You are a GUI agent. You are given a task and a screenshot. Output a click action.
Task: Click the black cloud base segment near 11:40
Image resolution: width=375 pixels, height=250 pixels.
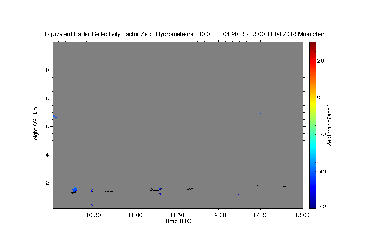pyautogui.click(x=190, y=189)
